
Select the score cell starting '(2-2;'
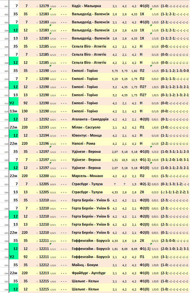pyautogui.click(x=175, y=144)
